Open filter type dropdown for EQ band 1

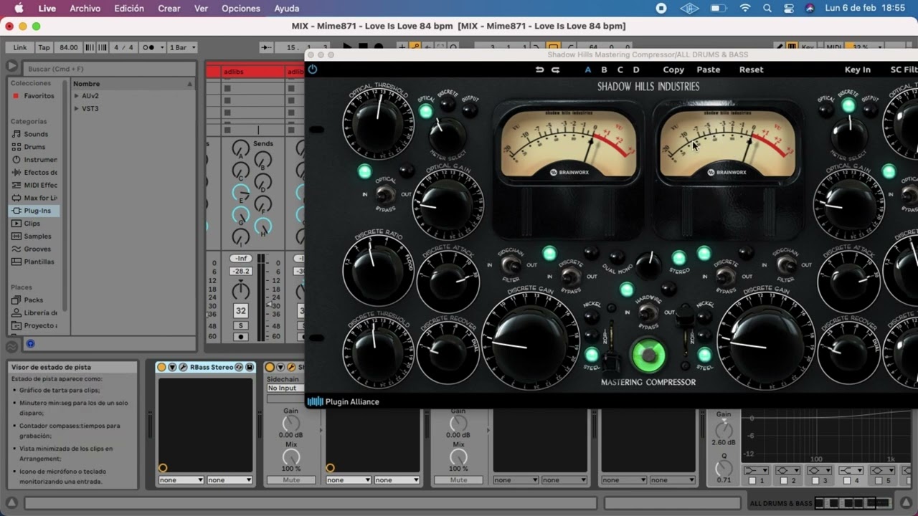tap(755, 471)
